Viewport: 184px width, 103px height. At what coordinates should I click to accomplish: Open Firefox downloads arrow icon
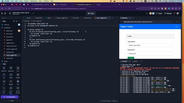(155, 9)
